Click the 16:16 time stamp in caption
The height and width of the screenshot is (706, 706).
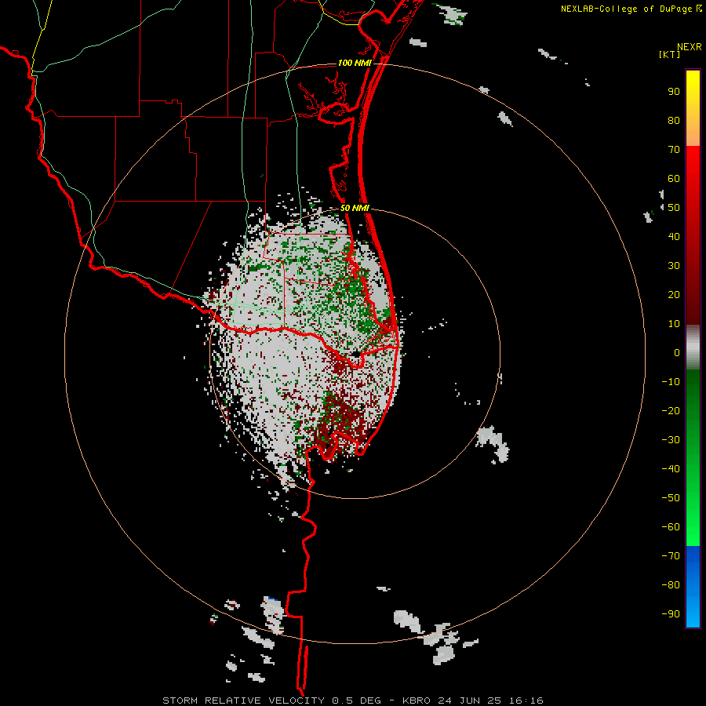[x=526, y=701]
